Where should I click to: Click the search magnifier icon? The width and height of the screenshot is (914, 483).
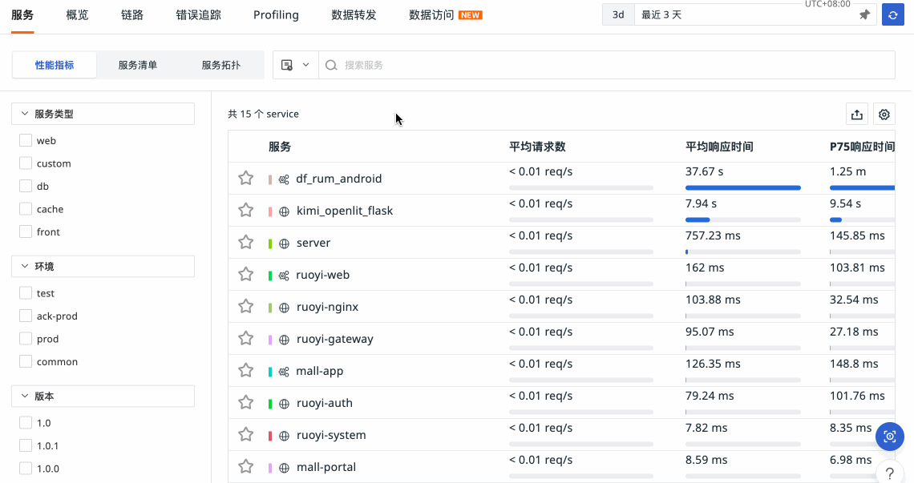click(x=331, y=65)
